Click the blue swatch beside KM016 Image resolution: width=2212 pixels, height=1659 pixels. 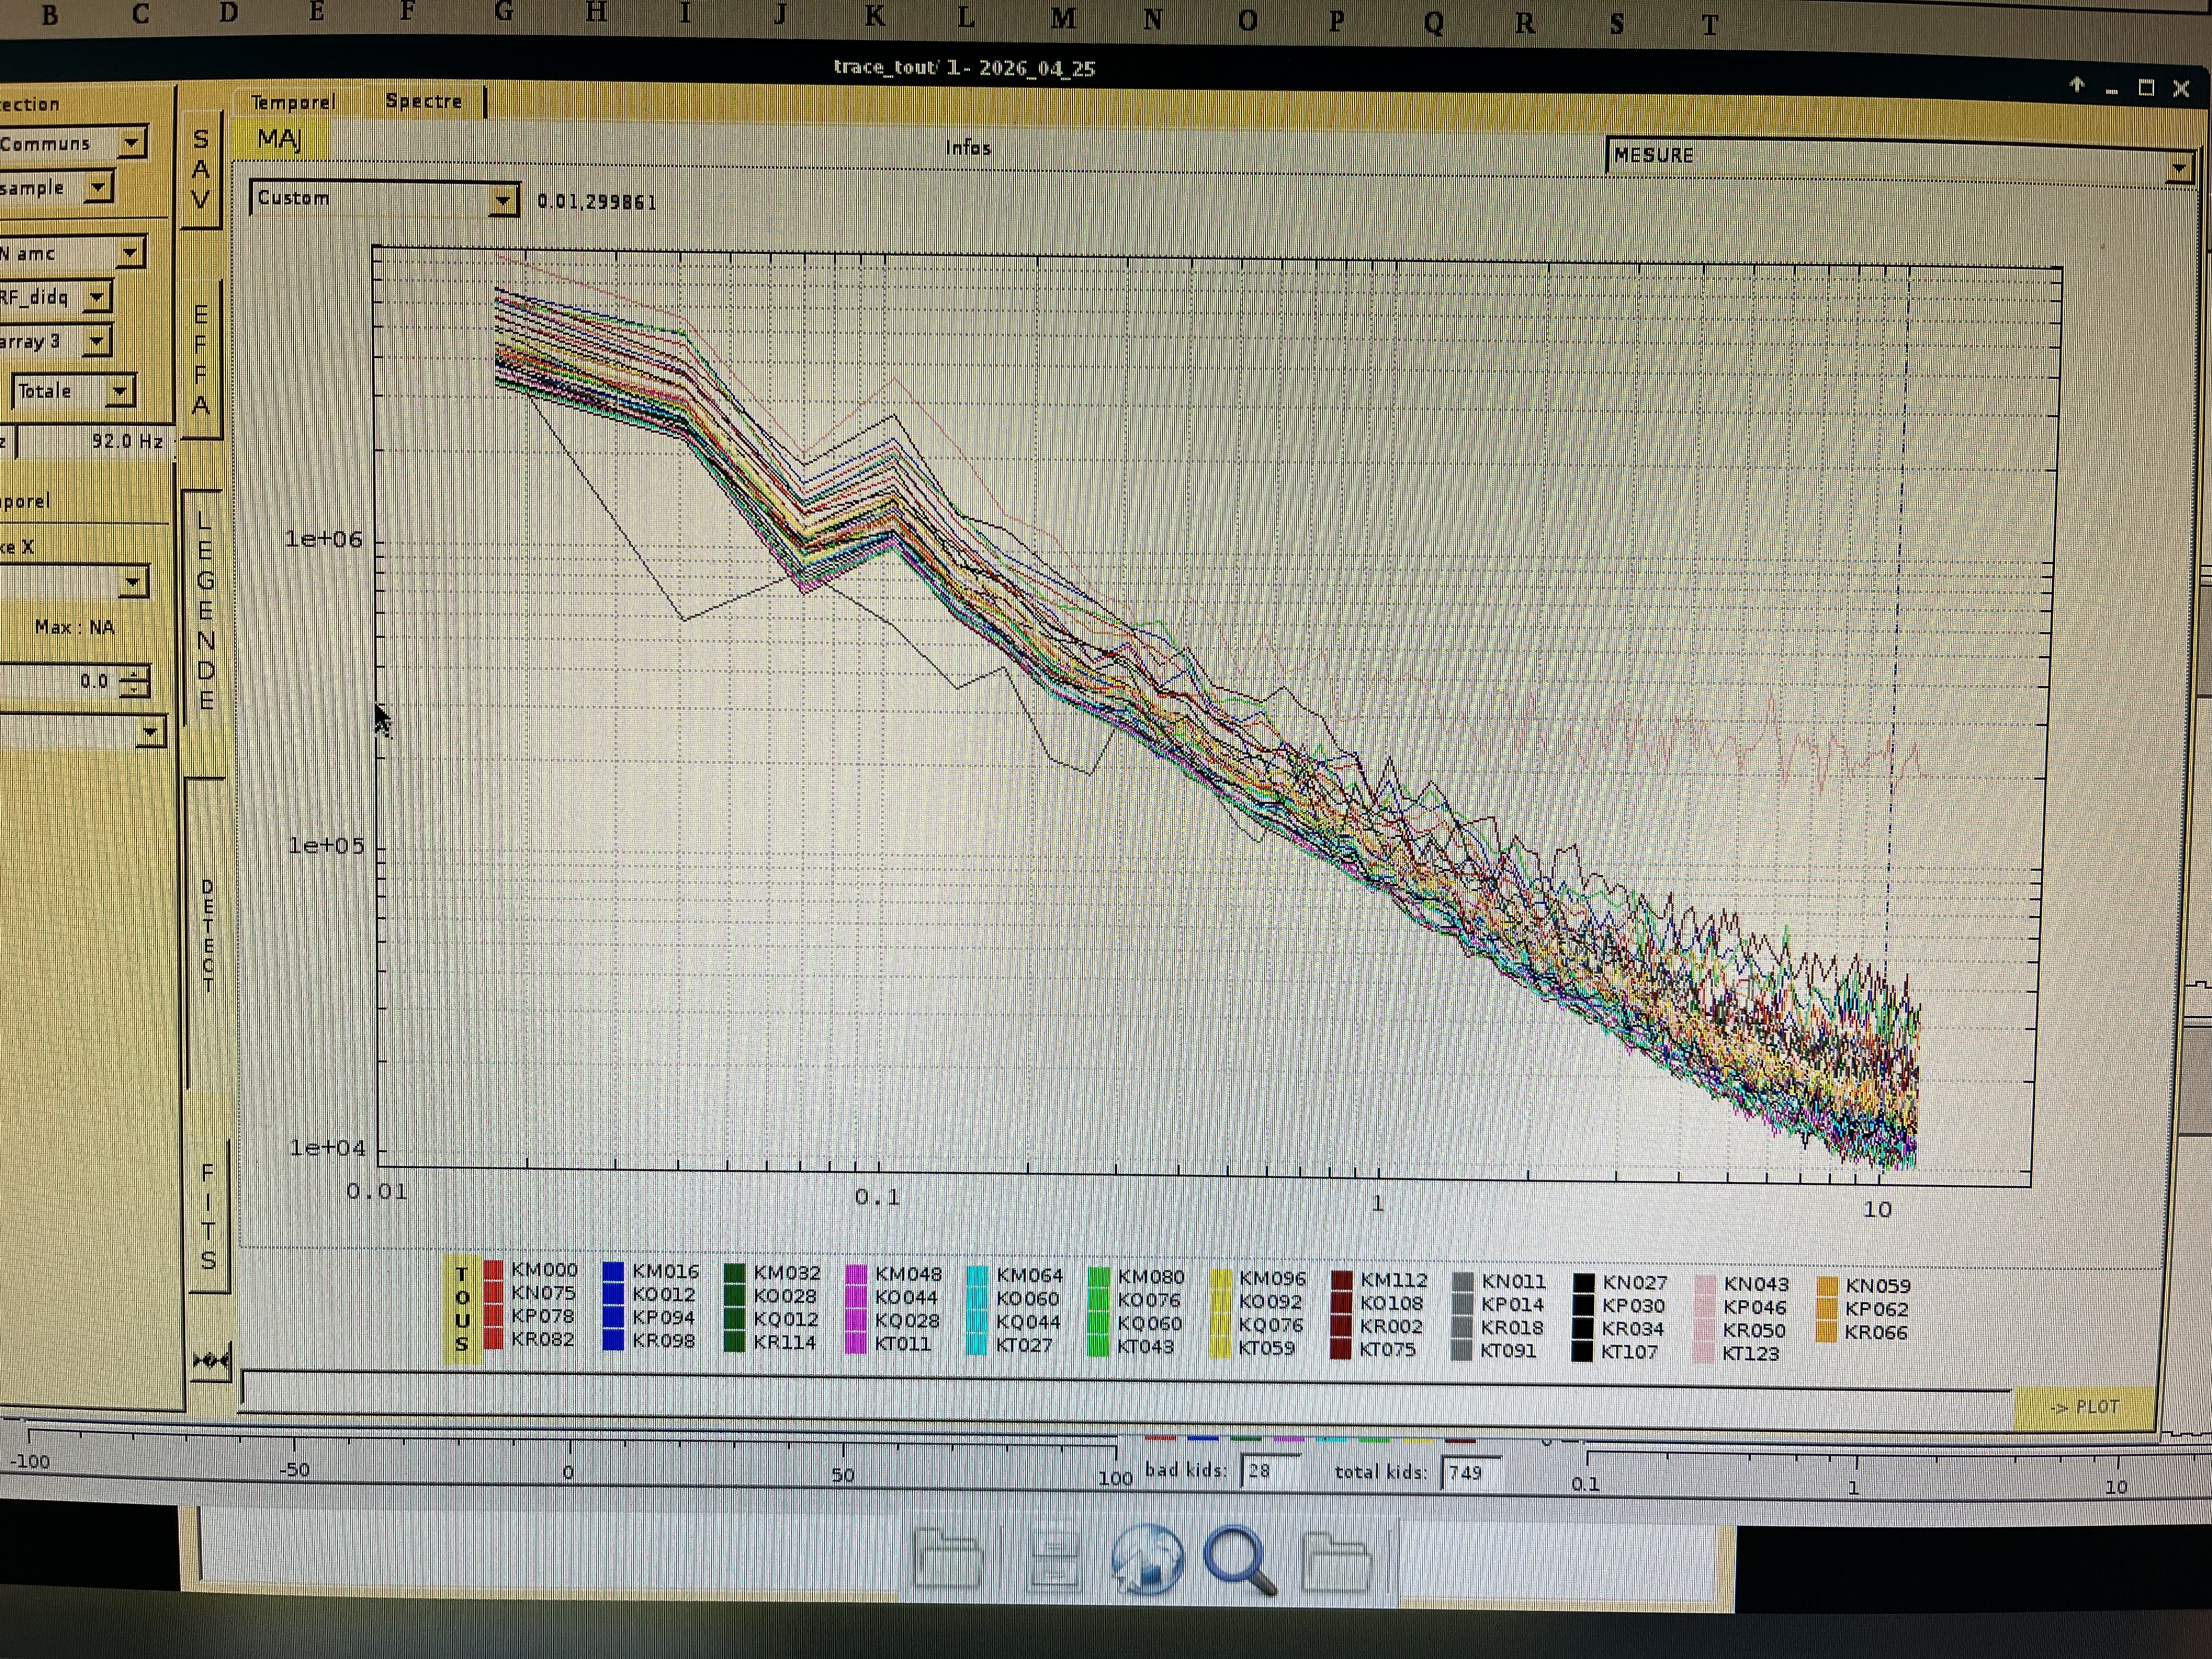pyautogui.click(x=613, y=1272)
